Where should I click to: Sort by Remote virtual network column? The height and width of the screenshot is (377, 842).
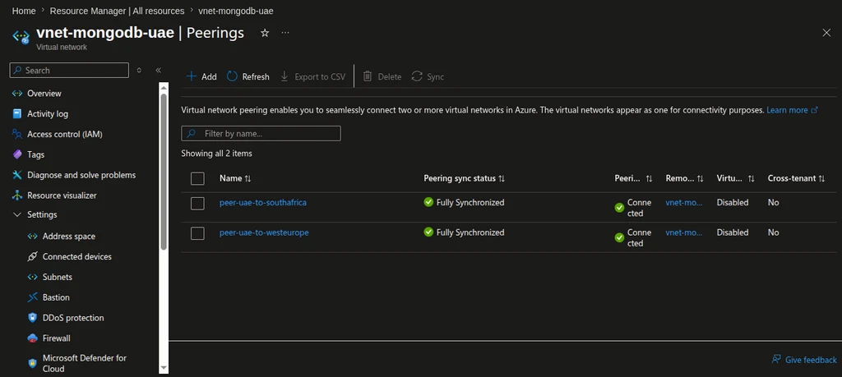(x=685, y=178)
